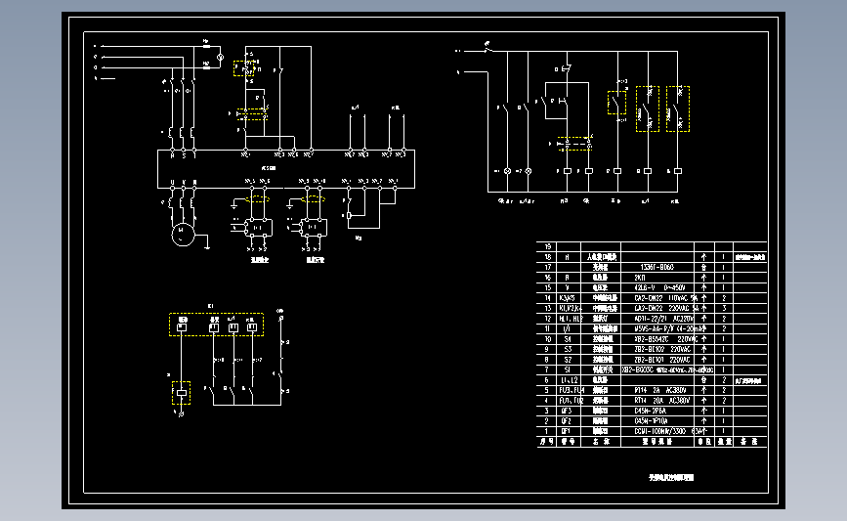Click the FU1, FU2 symbol cell
The width and height of the screenshot is (847, 521).
568,401
